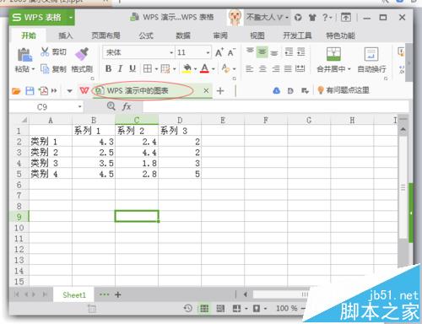Click the Cut scissors icon
Screen dimensions: 422x324
coord(45,51)
